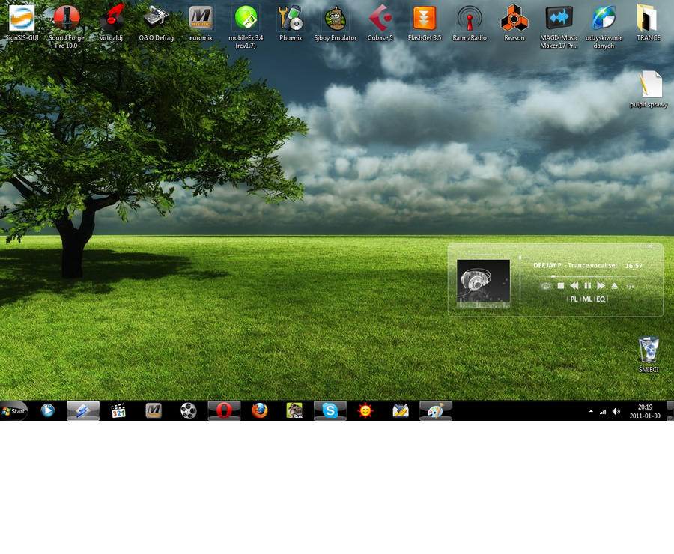Open the Winamp lightning bolt taskbar button

click(x=83, y=411)
